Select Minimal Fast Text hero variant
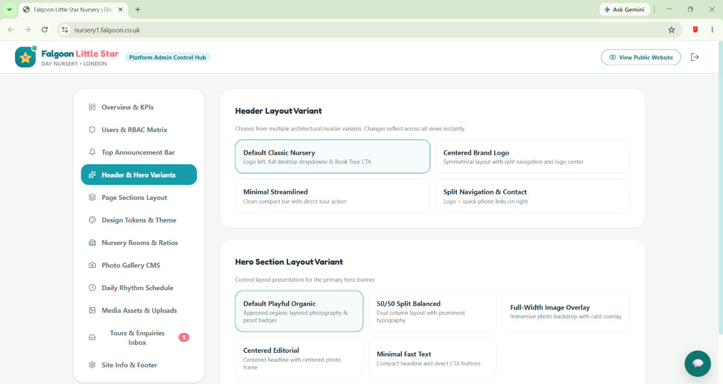The width and height of the screenshot is (723, 384). click(433, 358)
